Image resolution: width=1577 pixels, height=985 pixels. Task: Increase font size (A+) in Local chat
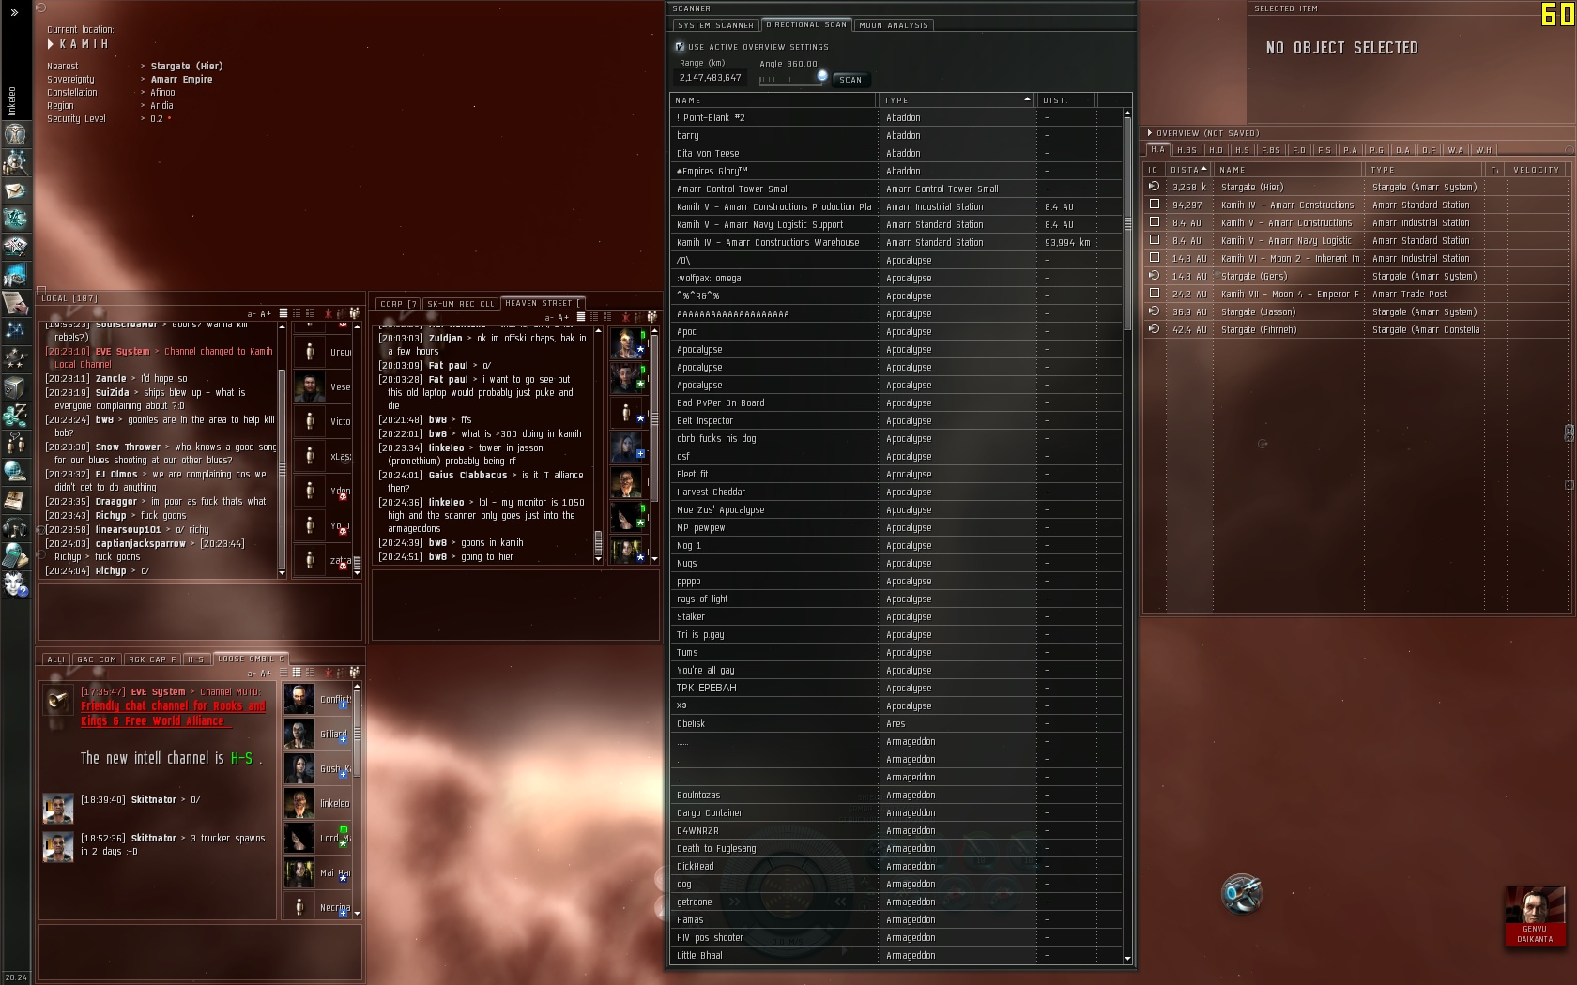pos(266,314)
